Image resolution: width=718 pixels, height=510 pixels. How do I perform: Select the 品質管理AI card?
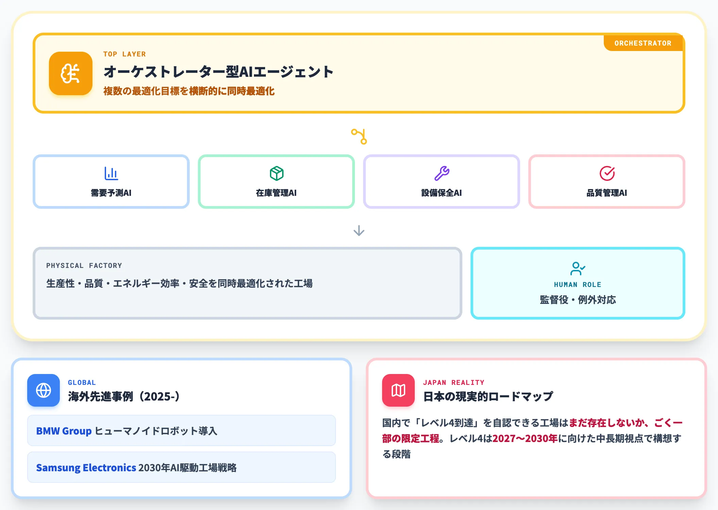(x=607, y=182)
